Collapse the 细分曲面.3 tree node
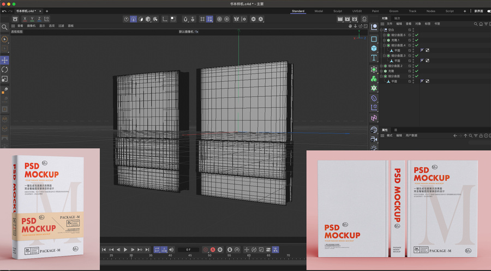Image resolution: width=491 pixels, height=271 pixels. click(x=384, y=56)
